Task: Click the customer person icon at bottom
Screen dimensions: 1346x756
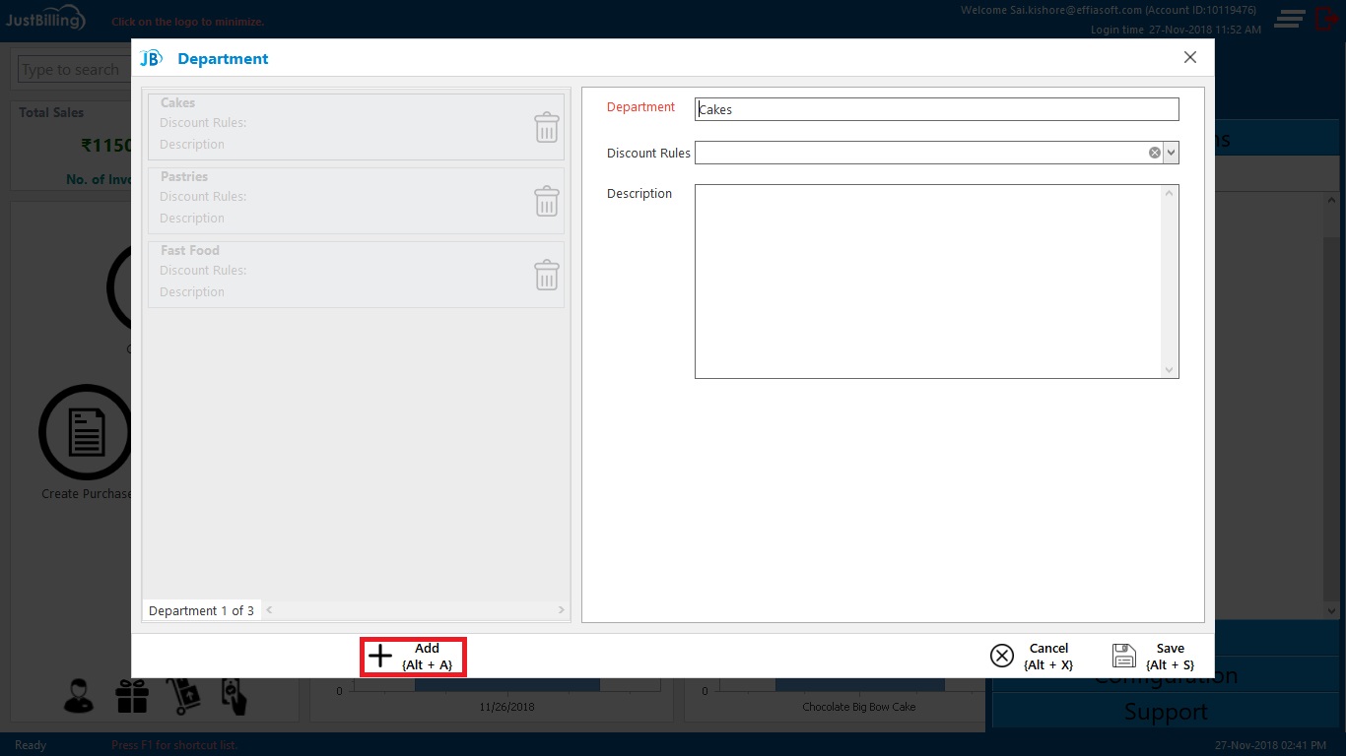Action: pyautogui.click(x=79, y=696)
